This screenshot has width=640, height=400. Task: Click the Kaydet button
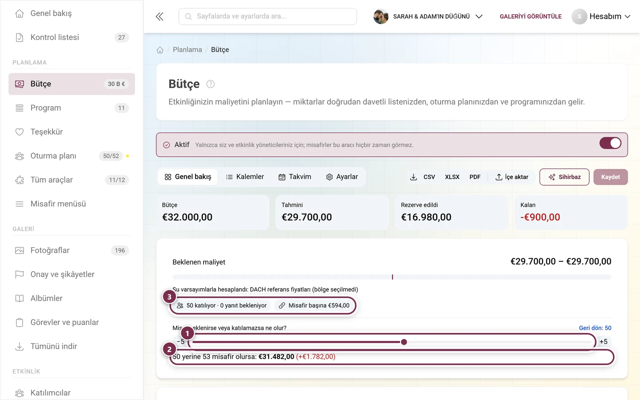click(610, 177)
